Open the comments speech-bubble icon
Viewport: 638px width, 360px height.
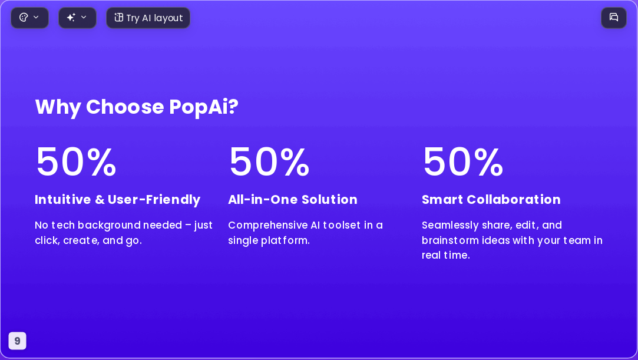(614, 18)
